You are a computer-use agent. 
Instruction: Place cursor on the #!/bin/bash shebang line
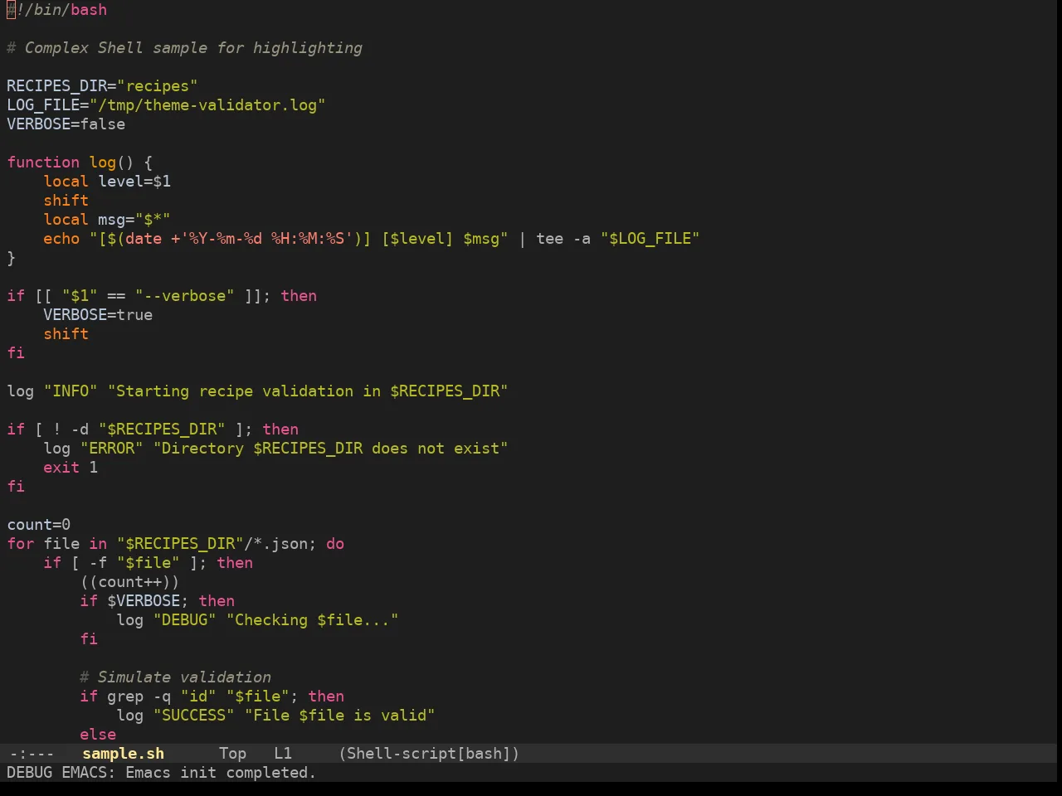[57, 10]
